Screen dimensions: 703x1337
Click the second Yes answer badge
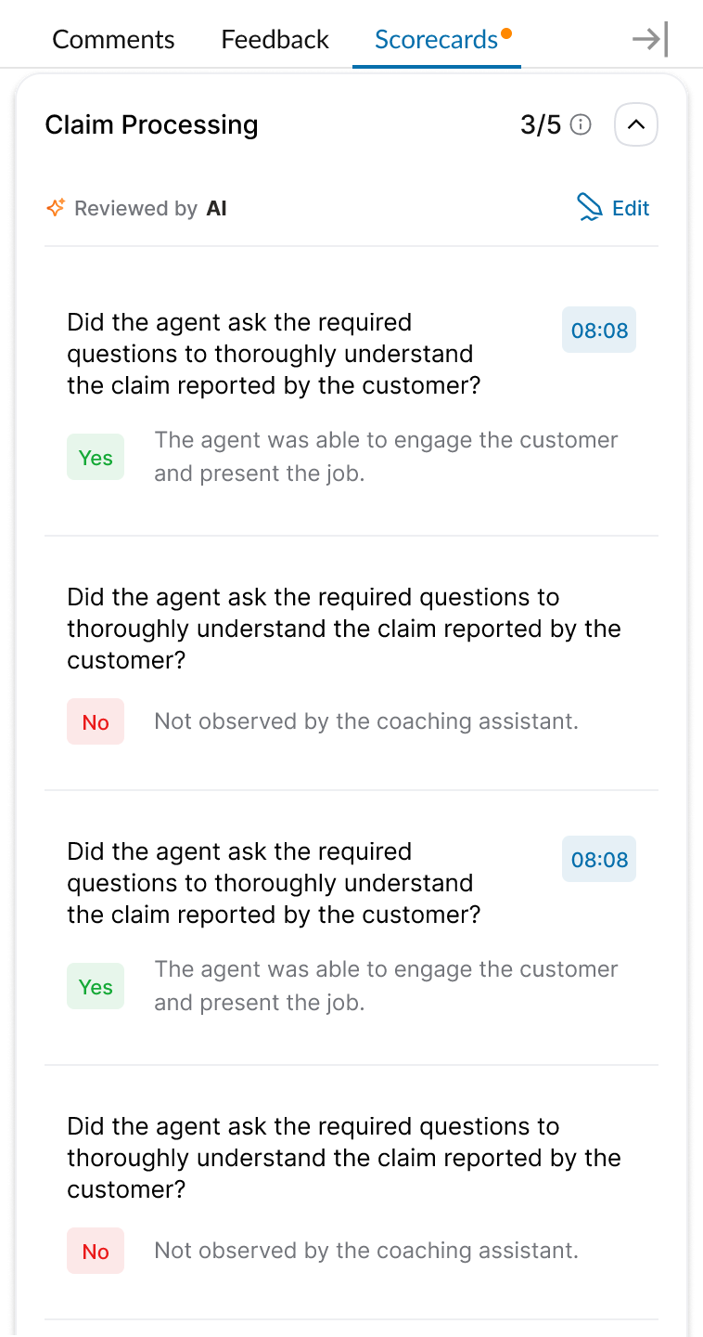[x=96, y=987]
